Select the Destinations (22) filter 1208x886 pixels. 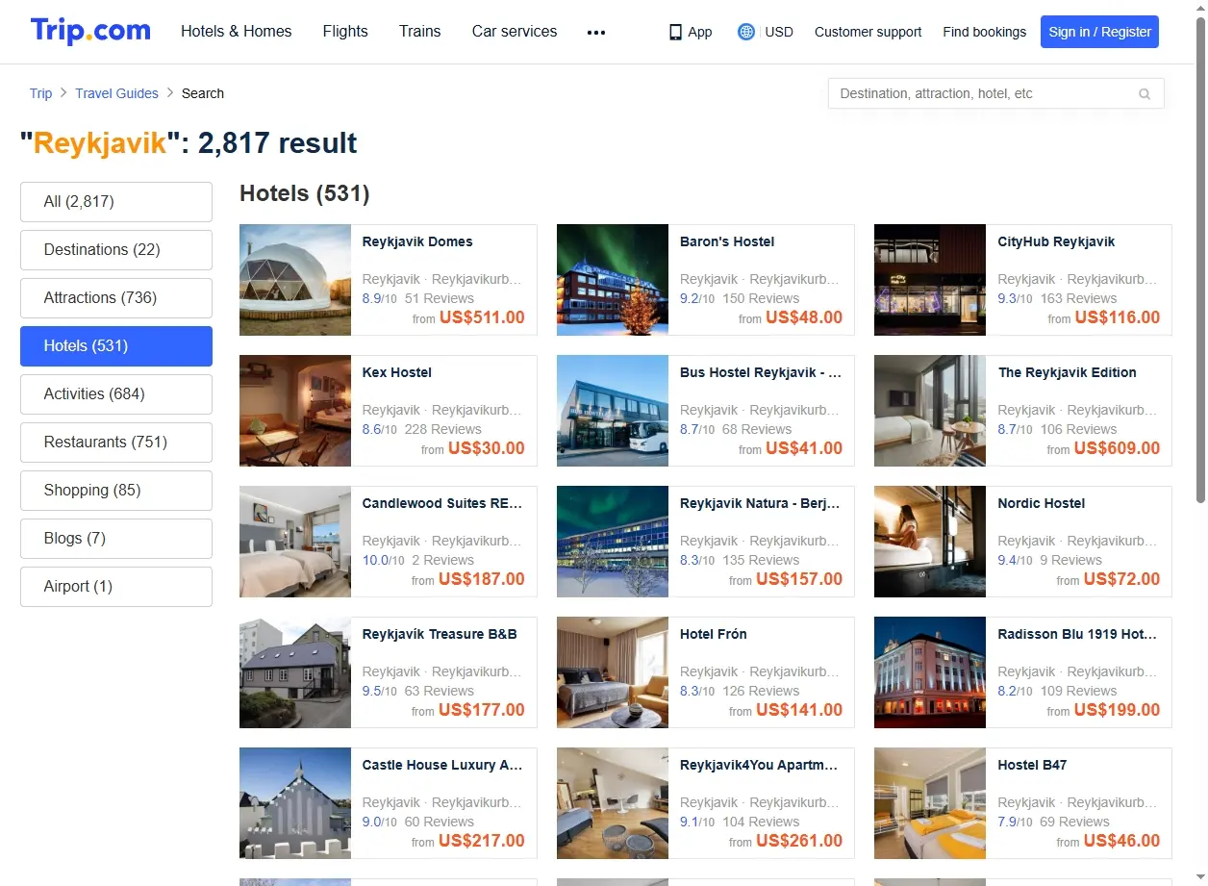116,250
